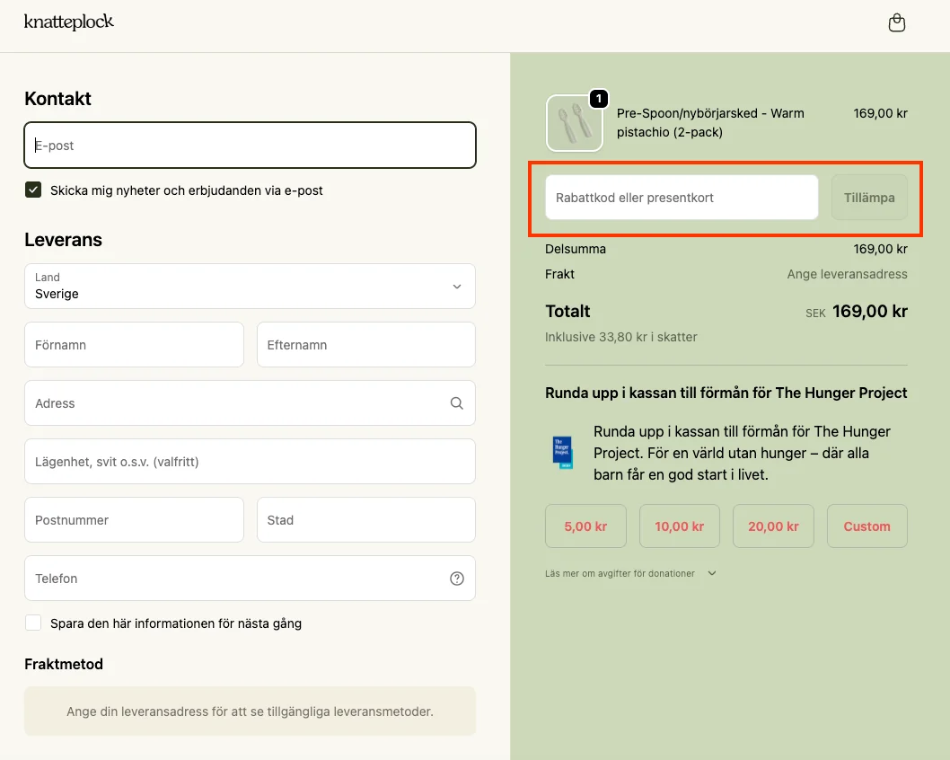Screen dimensions: 950x760
Task: Click the knatteplock store logo
Action: point(69,22)
